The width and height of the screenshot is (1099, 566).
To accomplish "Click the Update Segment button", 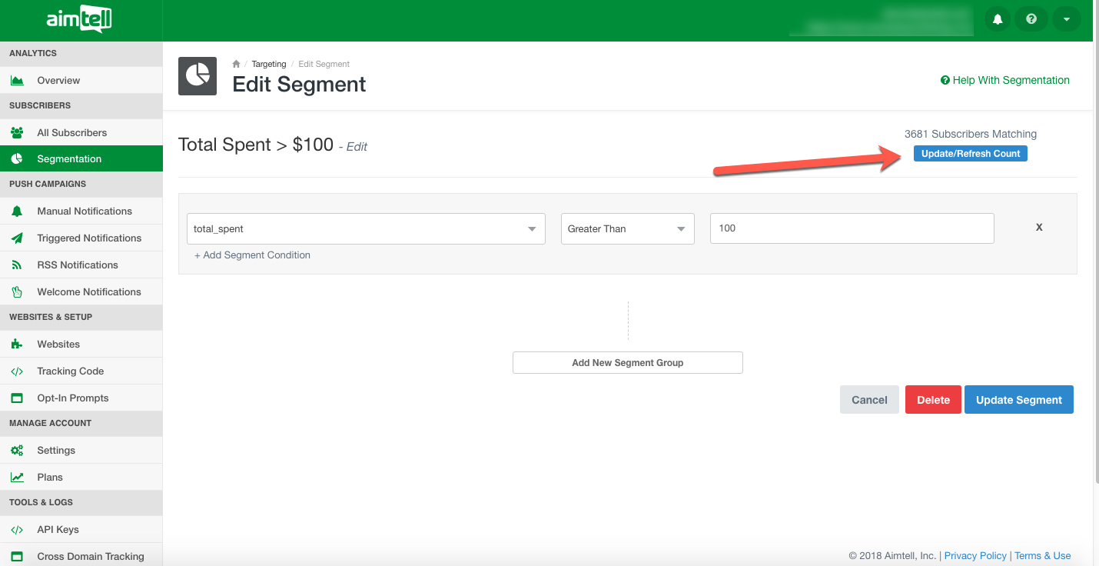I will click(x=1018, y=400).
